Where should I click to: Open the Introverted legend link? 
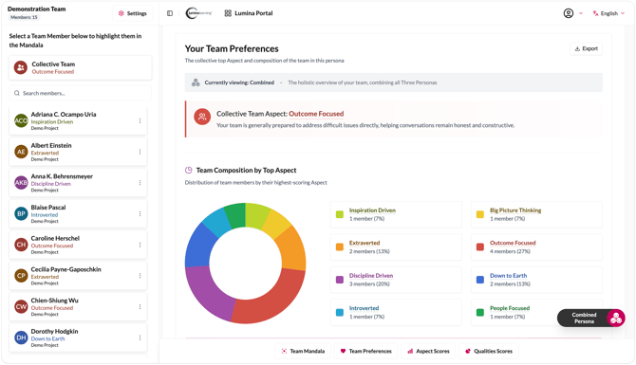point(364,308)
